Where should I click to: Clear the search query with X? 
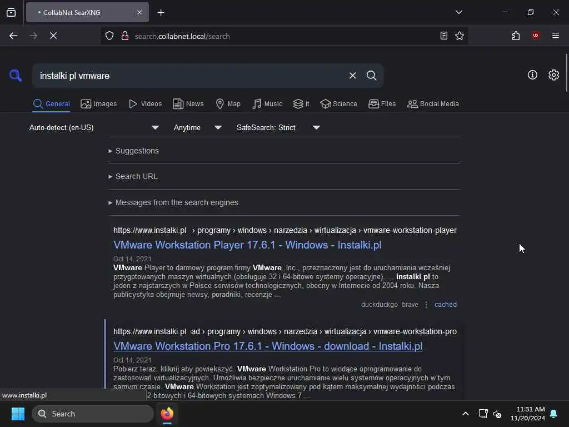tap(352, 76)
